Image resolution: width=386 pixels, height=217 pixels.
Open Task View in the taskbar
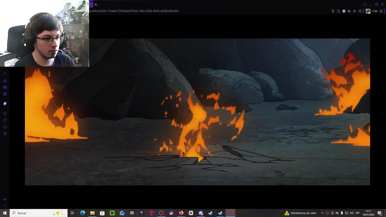72,213
